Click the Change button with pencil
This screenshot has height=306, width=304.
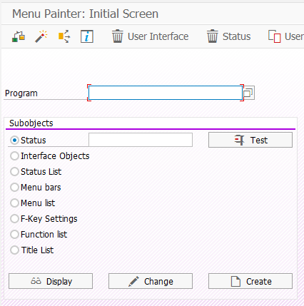[x=151, y=281]
